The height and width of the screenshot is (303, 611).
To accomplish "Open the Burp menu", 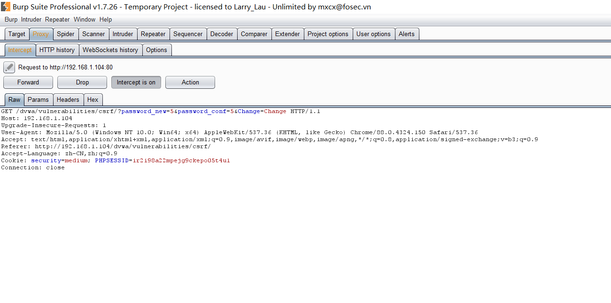I will pos(11,20).
